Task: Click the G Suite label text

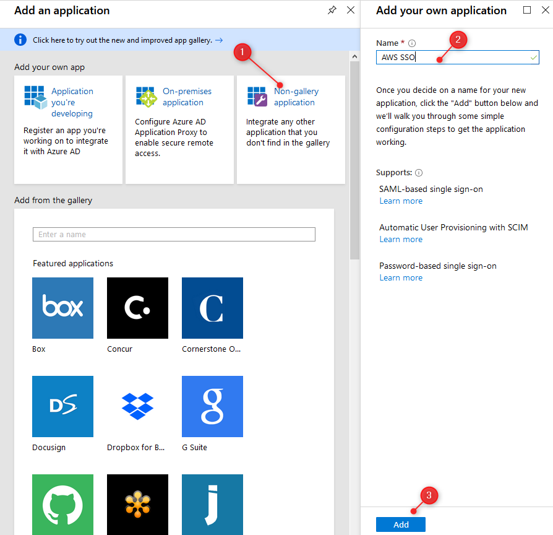Action: coord(194,448)
